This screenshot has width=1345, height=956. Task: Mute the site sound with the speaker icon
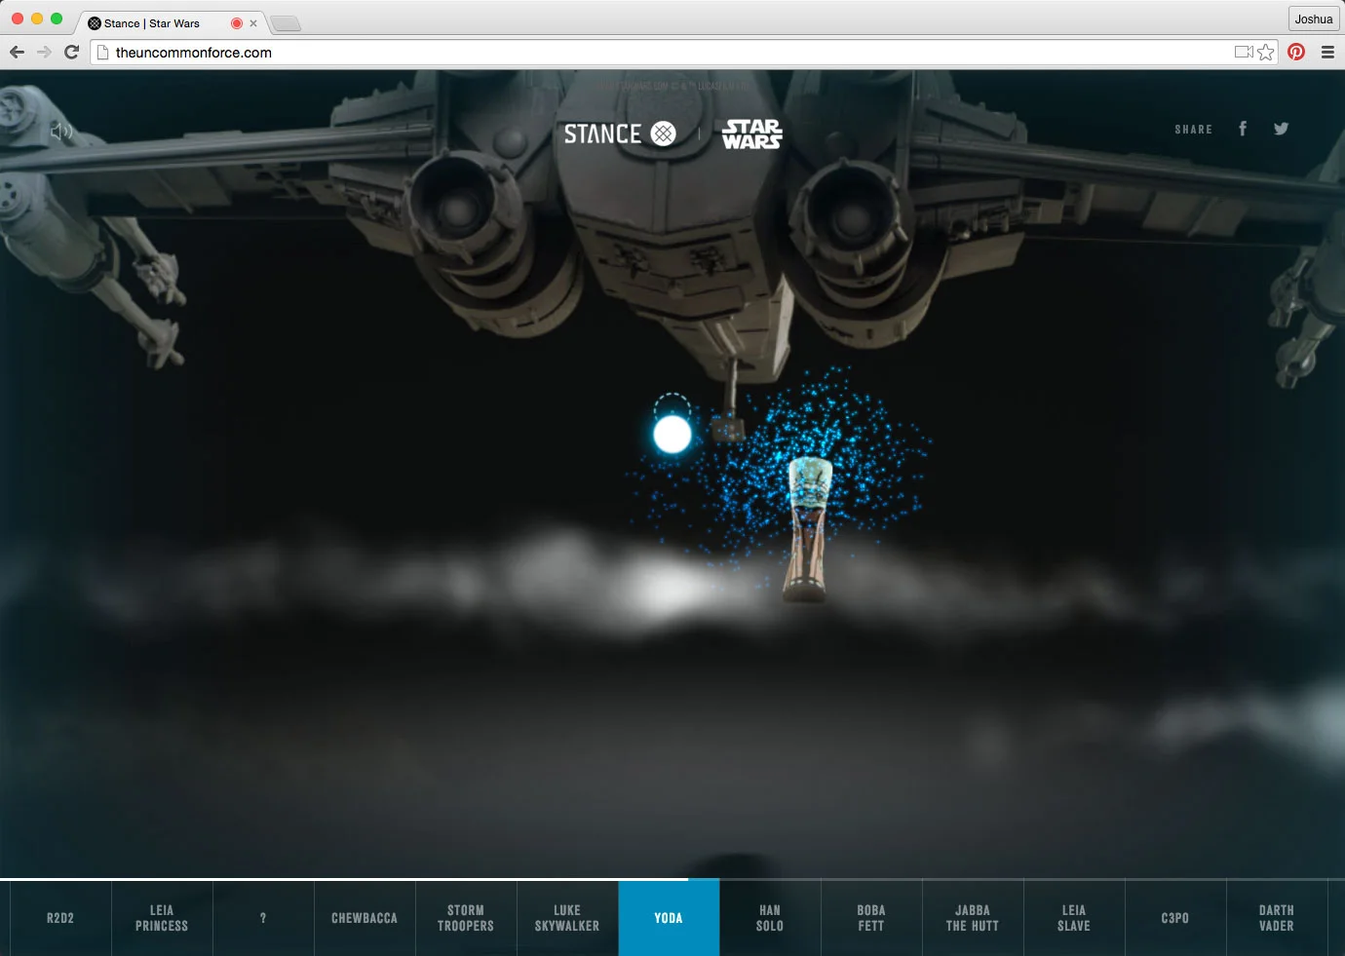tap(61, 132)
